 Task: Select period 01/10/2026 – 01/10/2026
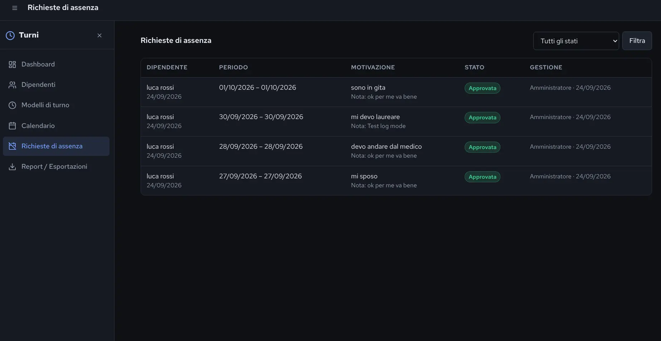(x=258, y=88)
